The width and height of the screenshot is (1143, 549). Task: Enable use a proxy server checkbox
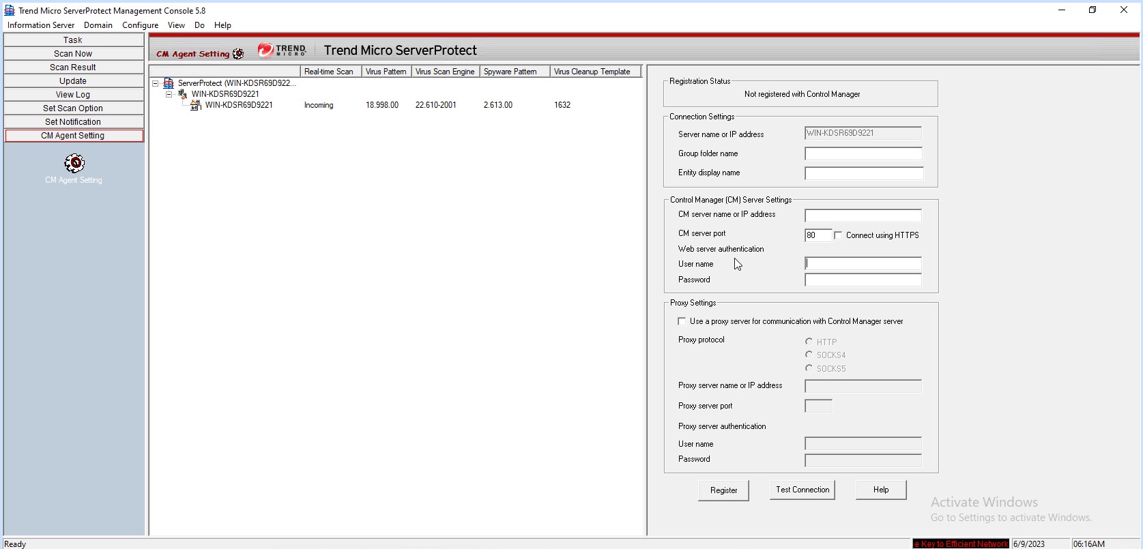(x=682, y=321)
